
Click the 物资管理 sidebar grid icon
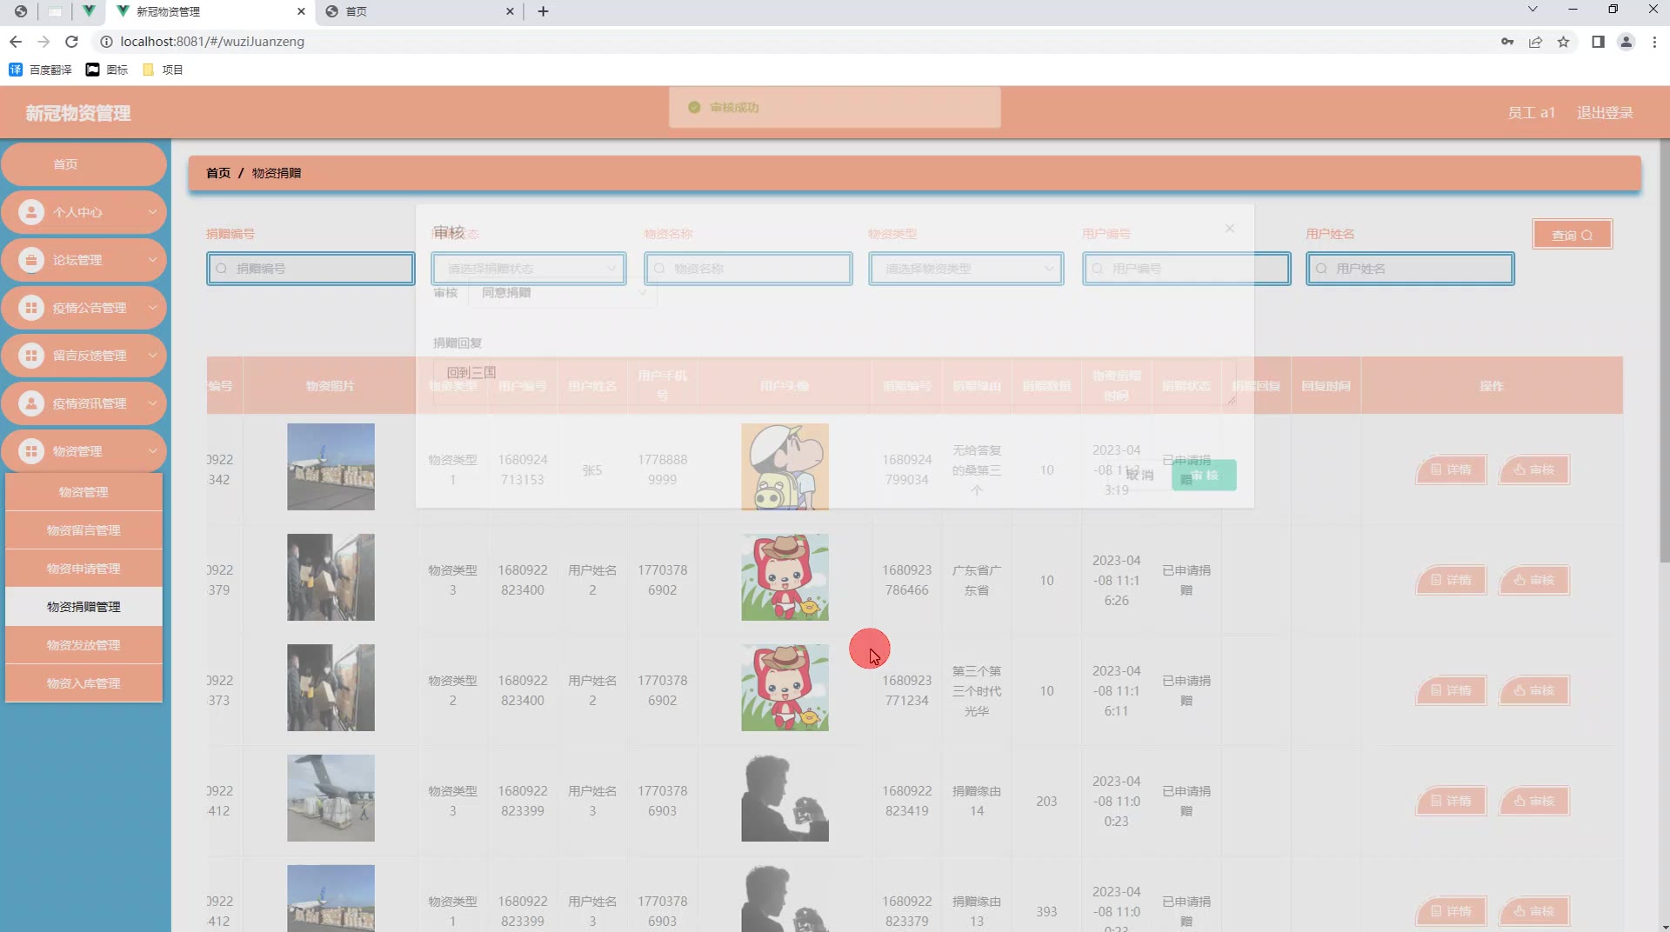coord(31,451)
